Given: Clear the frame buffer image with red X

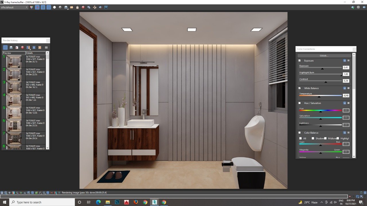Looking at the screenshot, I should pyautogui.click(x=83, y=7).
